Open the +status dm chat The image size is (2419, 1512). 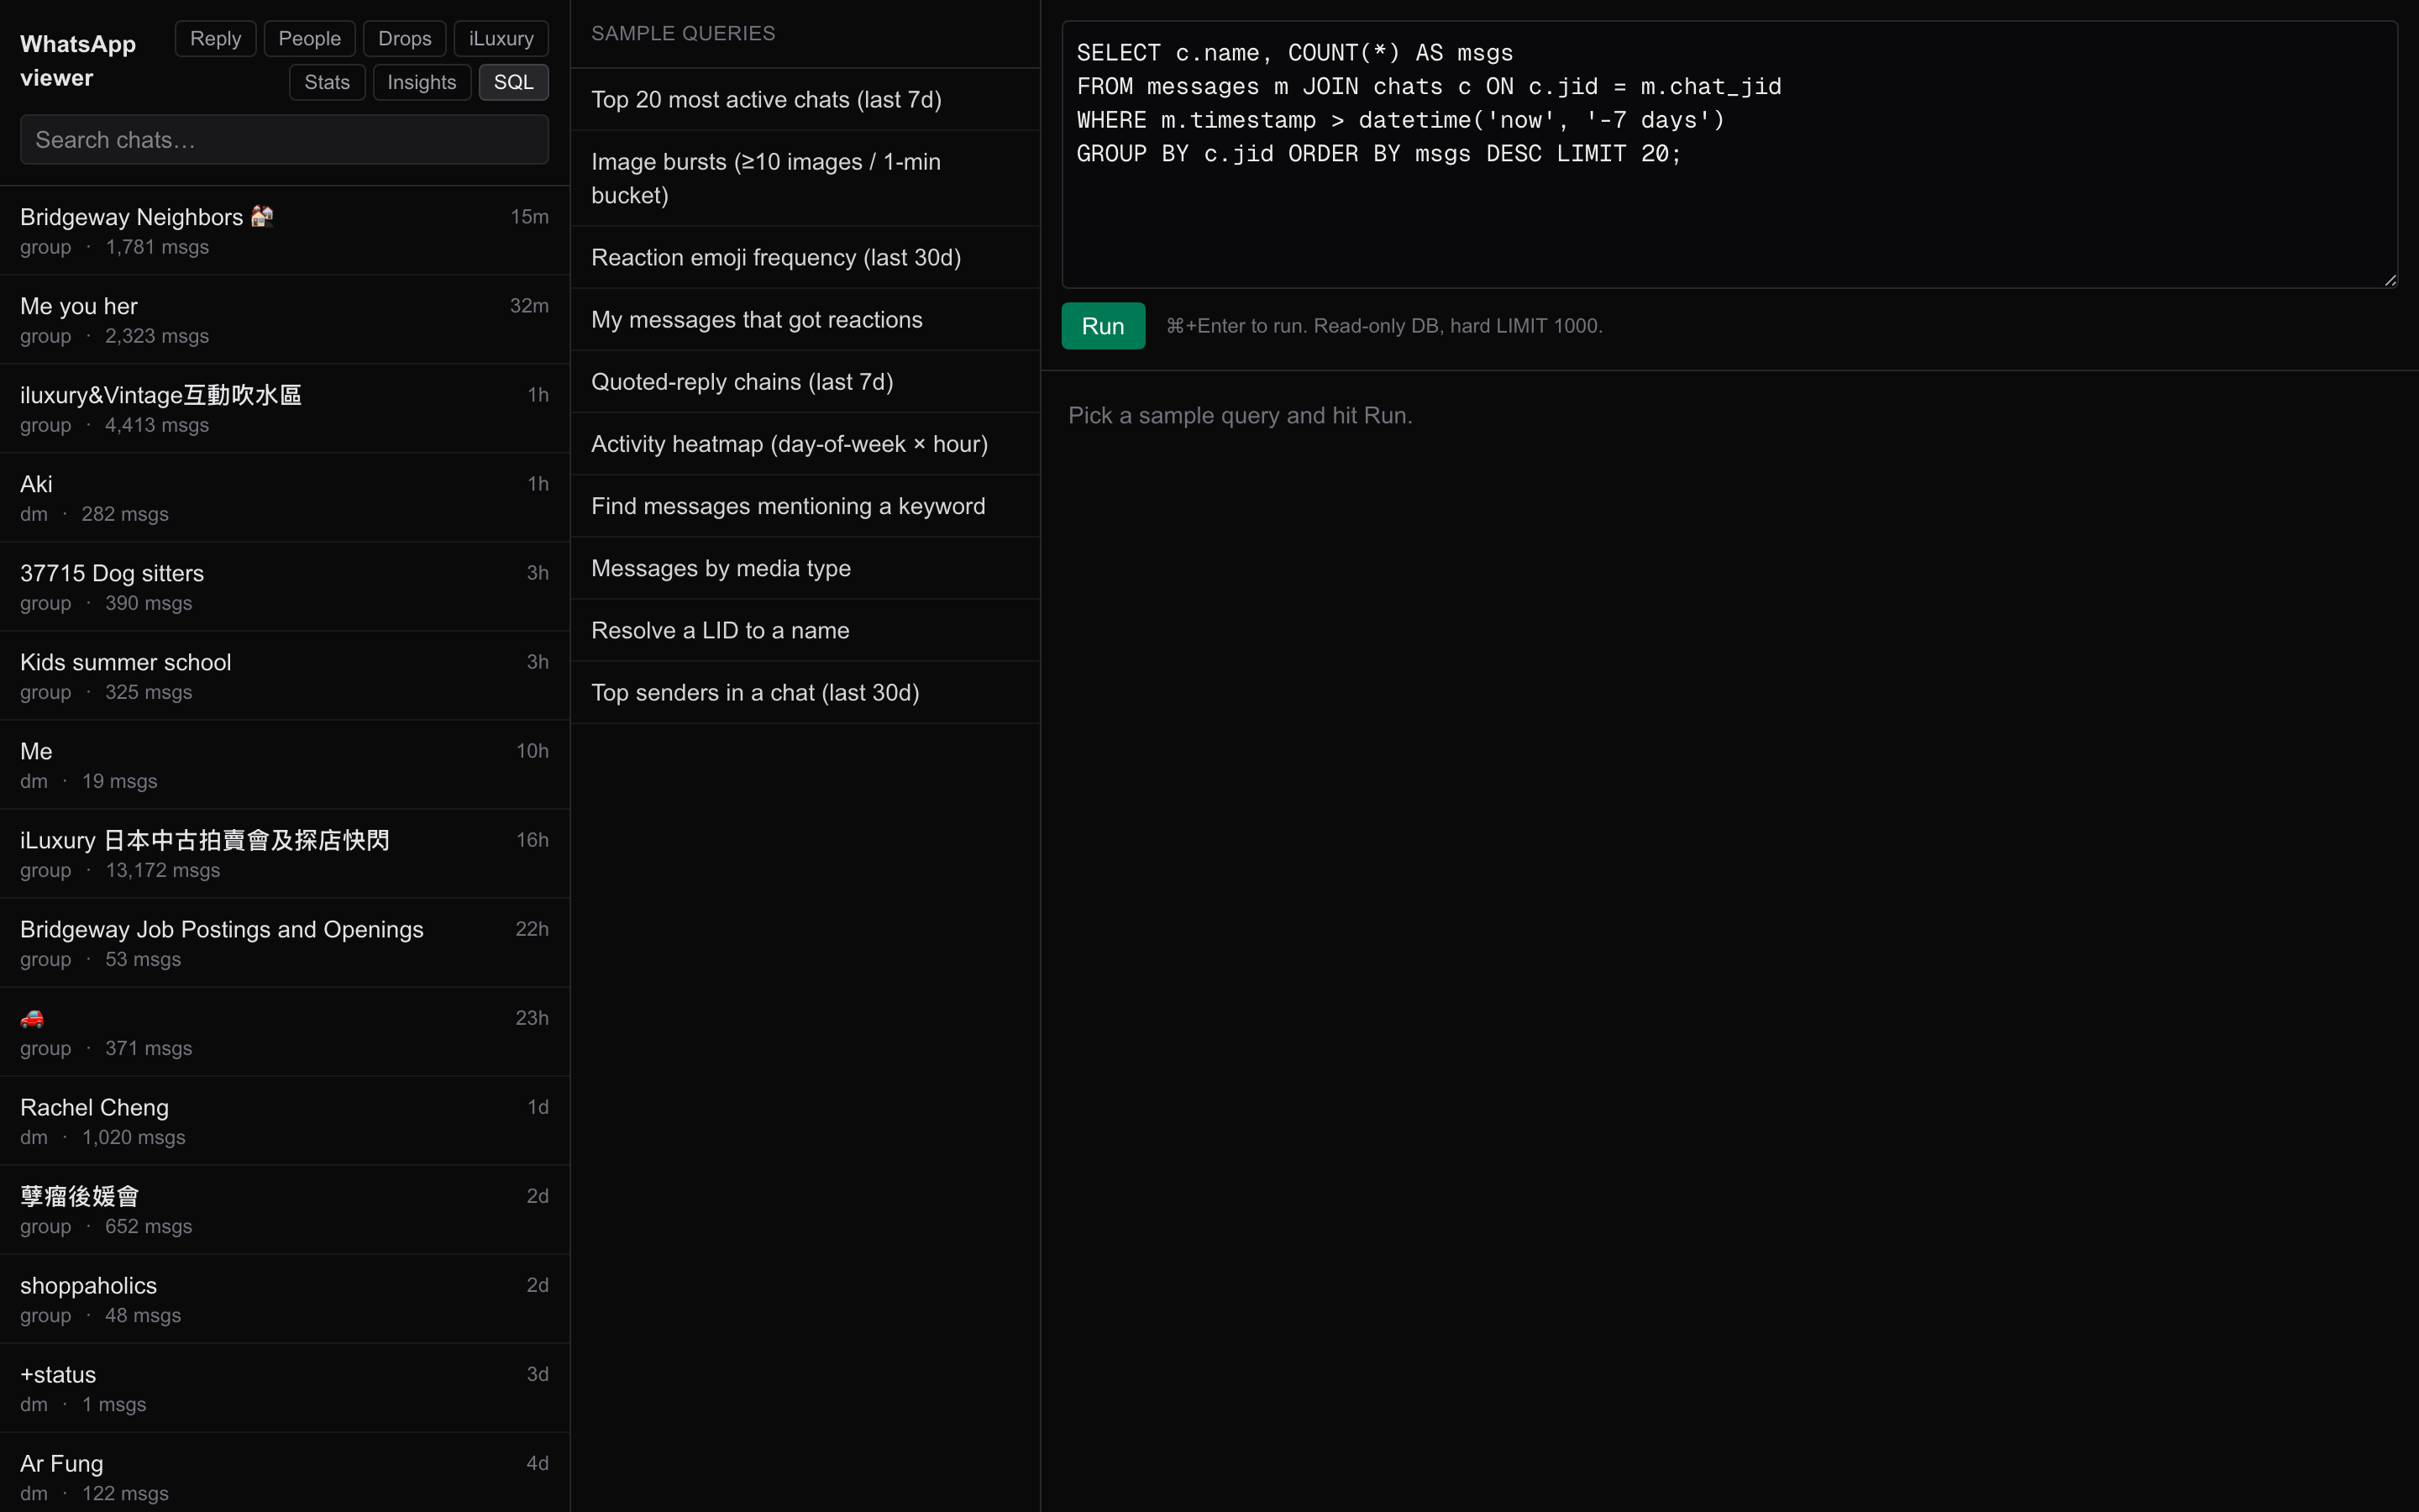pyautogui.click(x=284, y=1388)
